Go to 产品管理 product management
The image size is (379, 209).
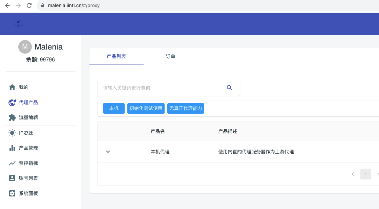[27, 148]
